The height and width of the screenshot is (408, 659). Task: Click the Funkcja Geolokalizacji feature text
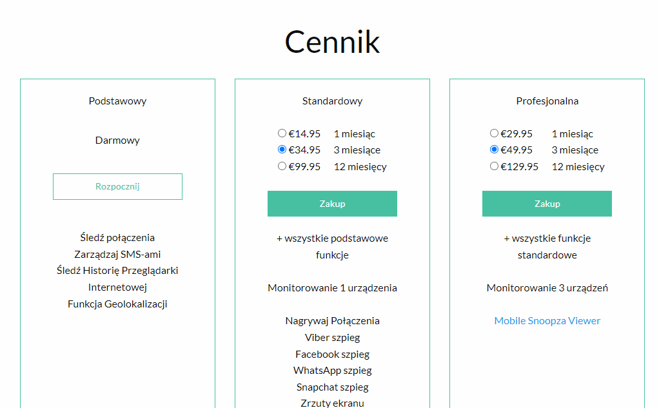click(x=117, y=304)
